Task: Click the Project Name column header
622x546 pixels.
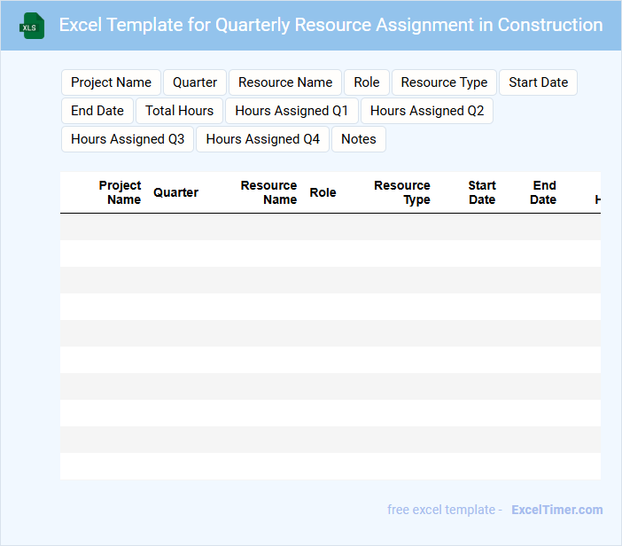Action: coord(120,192)
